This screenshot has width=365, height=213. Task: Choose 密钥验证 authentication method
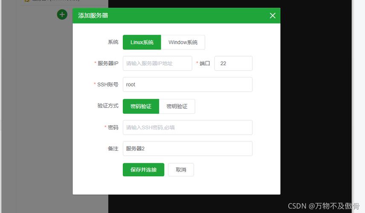(x=177, y=106)
